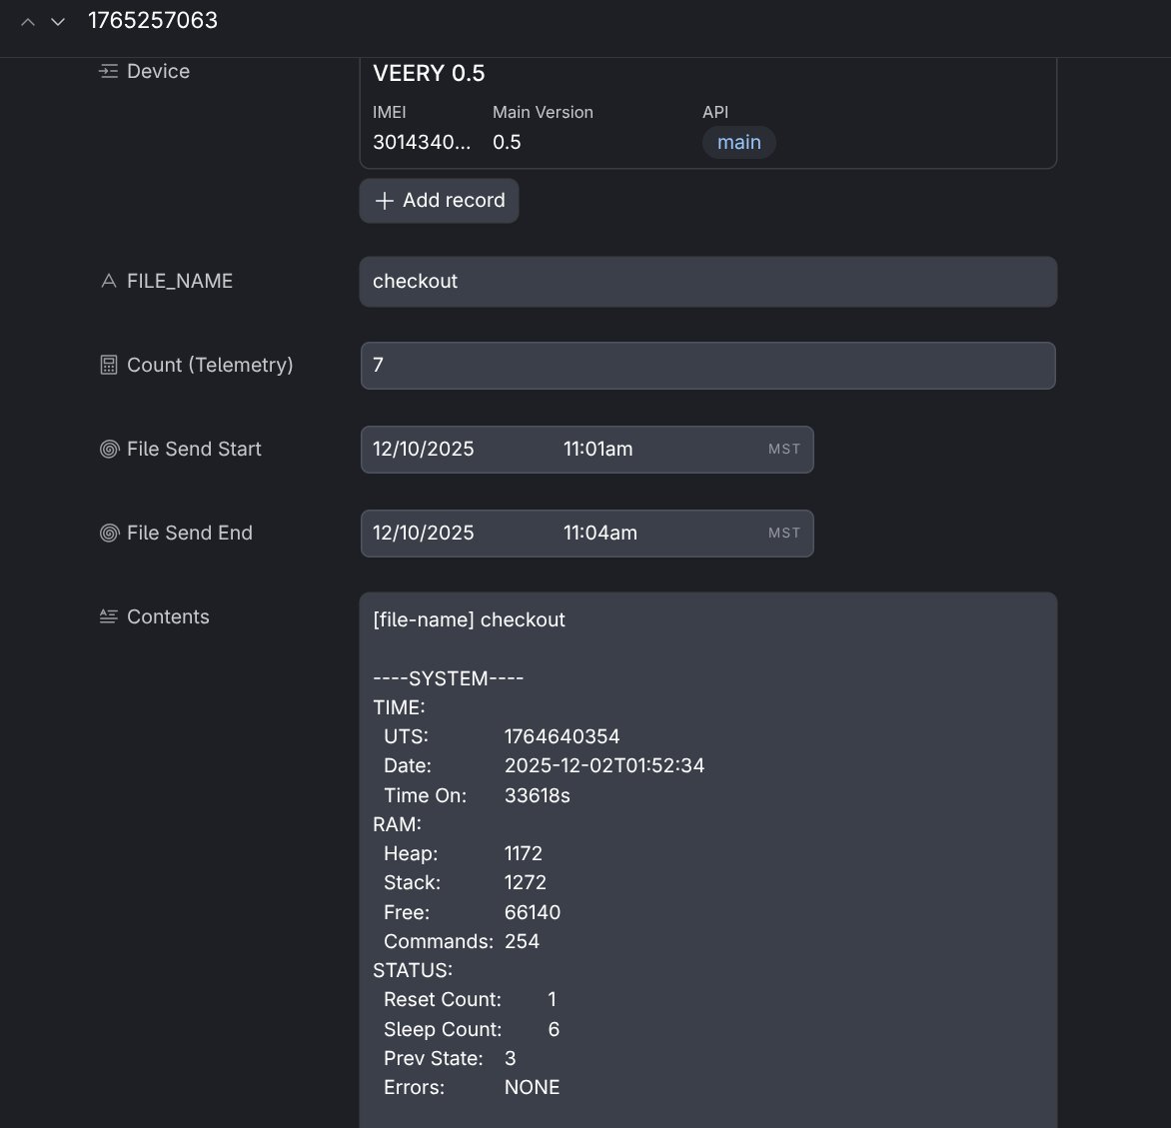Click the FILE_NAME text field icon
The height and width of the screenshot is (1128, 1171).
click(x=109, y=281)
